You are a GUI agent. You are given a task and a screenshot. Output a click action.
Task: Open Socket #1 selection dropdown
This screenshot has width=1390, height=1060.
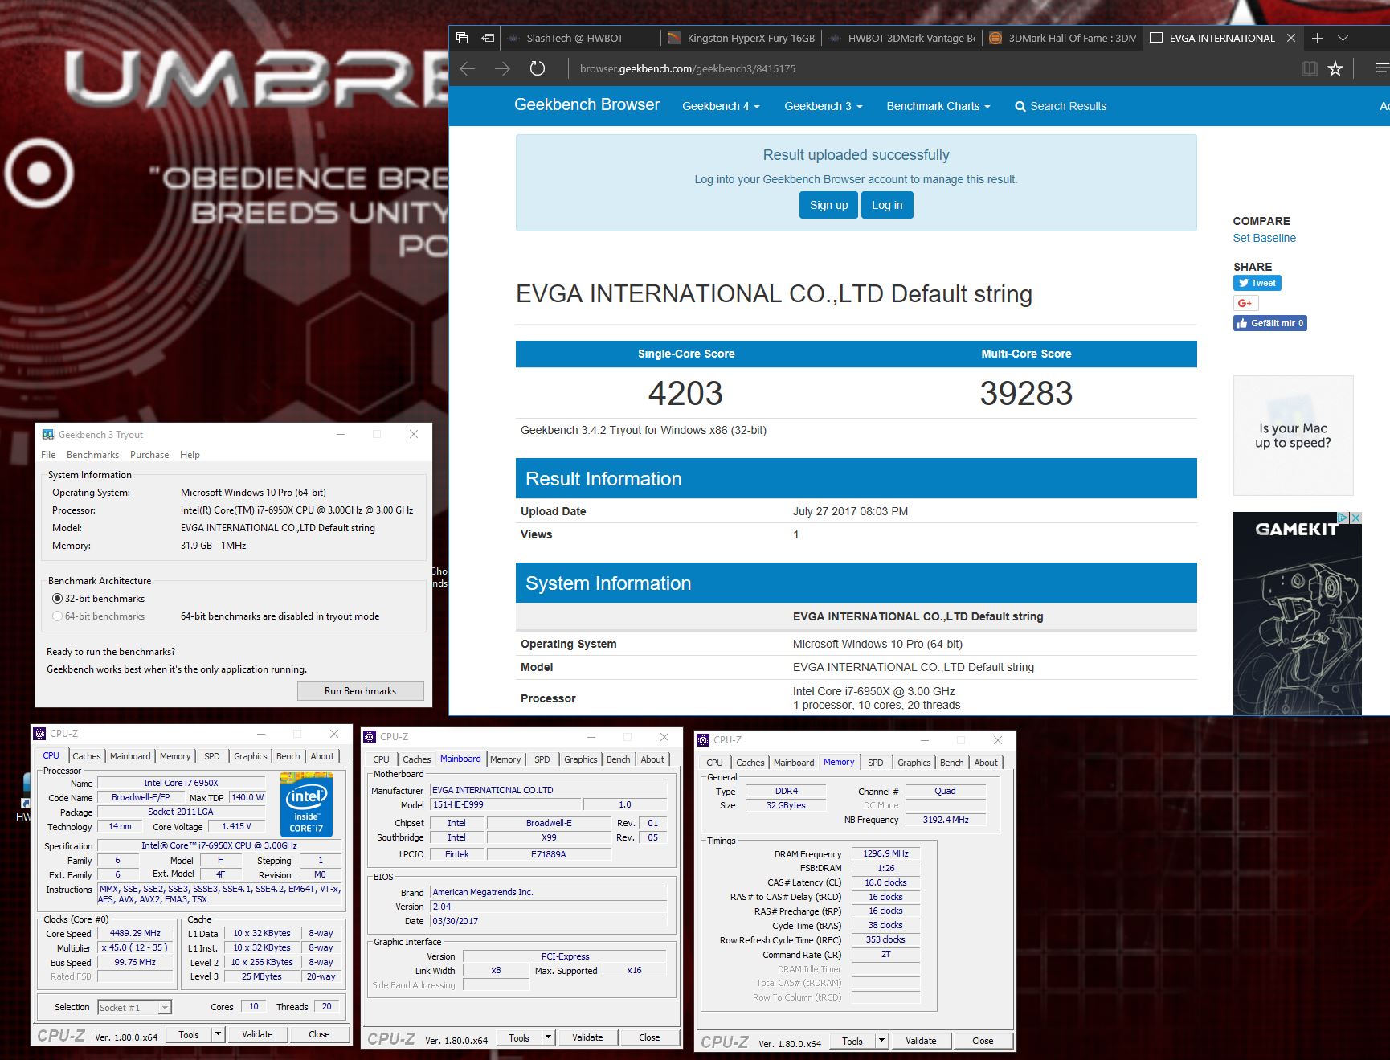tap(134, 1008)
